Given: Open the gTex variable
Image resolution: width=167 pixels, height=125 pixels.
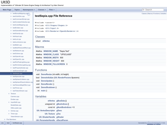Looking at the screenshot, I should coord(58,114).
